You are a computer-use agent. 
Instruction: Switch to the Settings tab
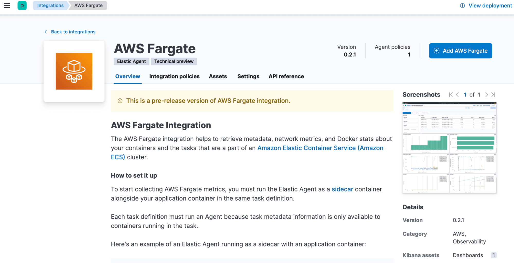[248, 76]
